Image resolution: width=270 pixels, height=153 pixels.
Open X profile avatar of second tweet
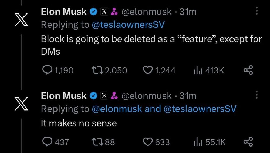click(x=21, y=104)
